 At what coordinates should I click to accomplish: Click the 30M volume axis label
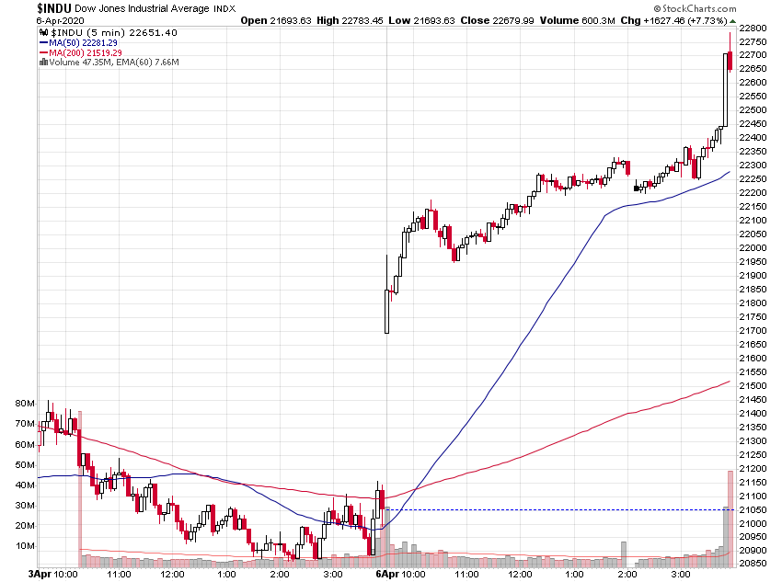(25, 506)
